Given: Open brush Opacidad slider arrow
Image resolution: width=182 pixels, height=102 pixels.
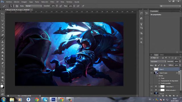Looking at the screenshot, I should (x=57, y=6).
